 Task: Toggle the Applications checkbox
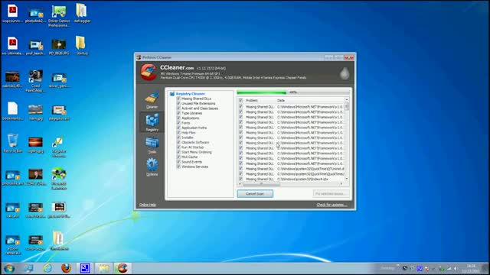coord(178,118)
